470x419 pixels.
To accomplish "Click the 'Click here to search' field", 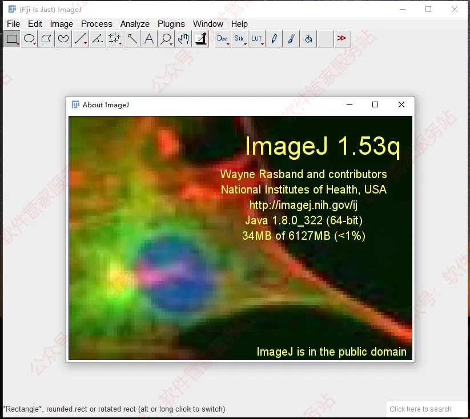I will tap(426, 409).
